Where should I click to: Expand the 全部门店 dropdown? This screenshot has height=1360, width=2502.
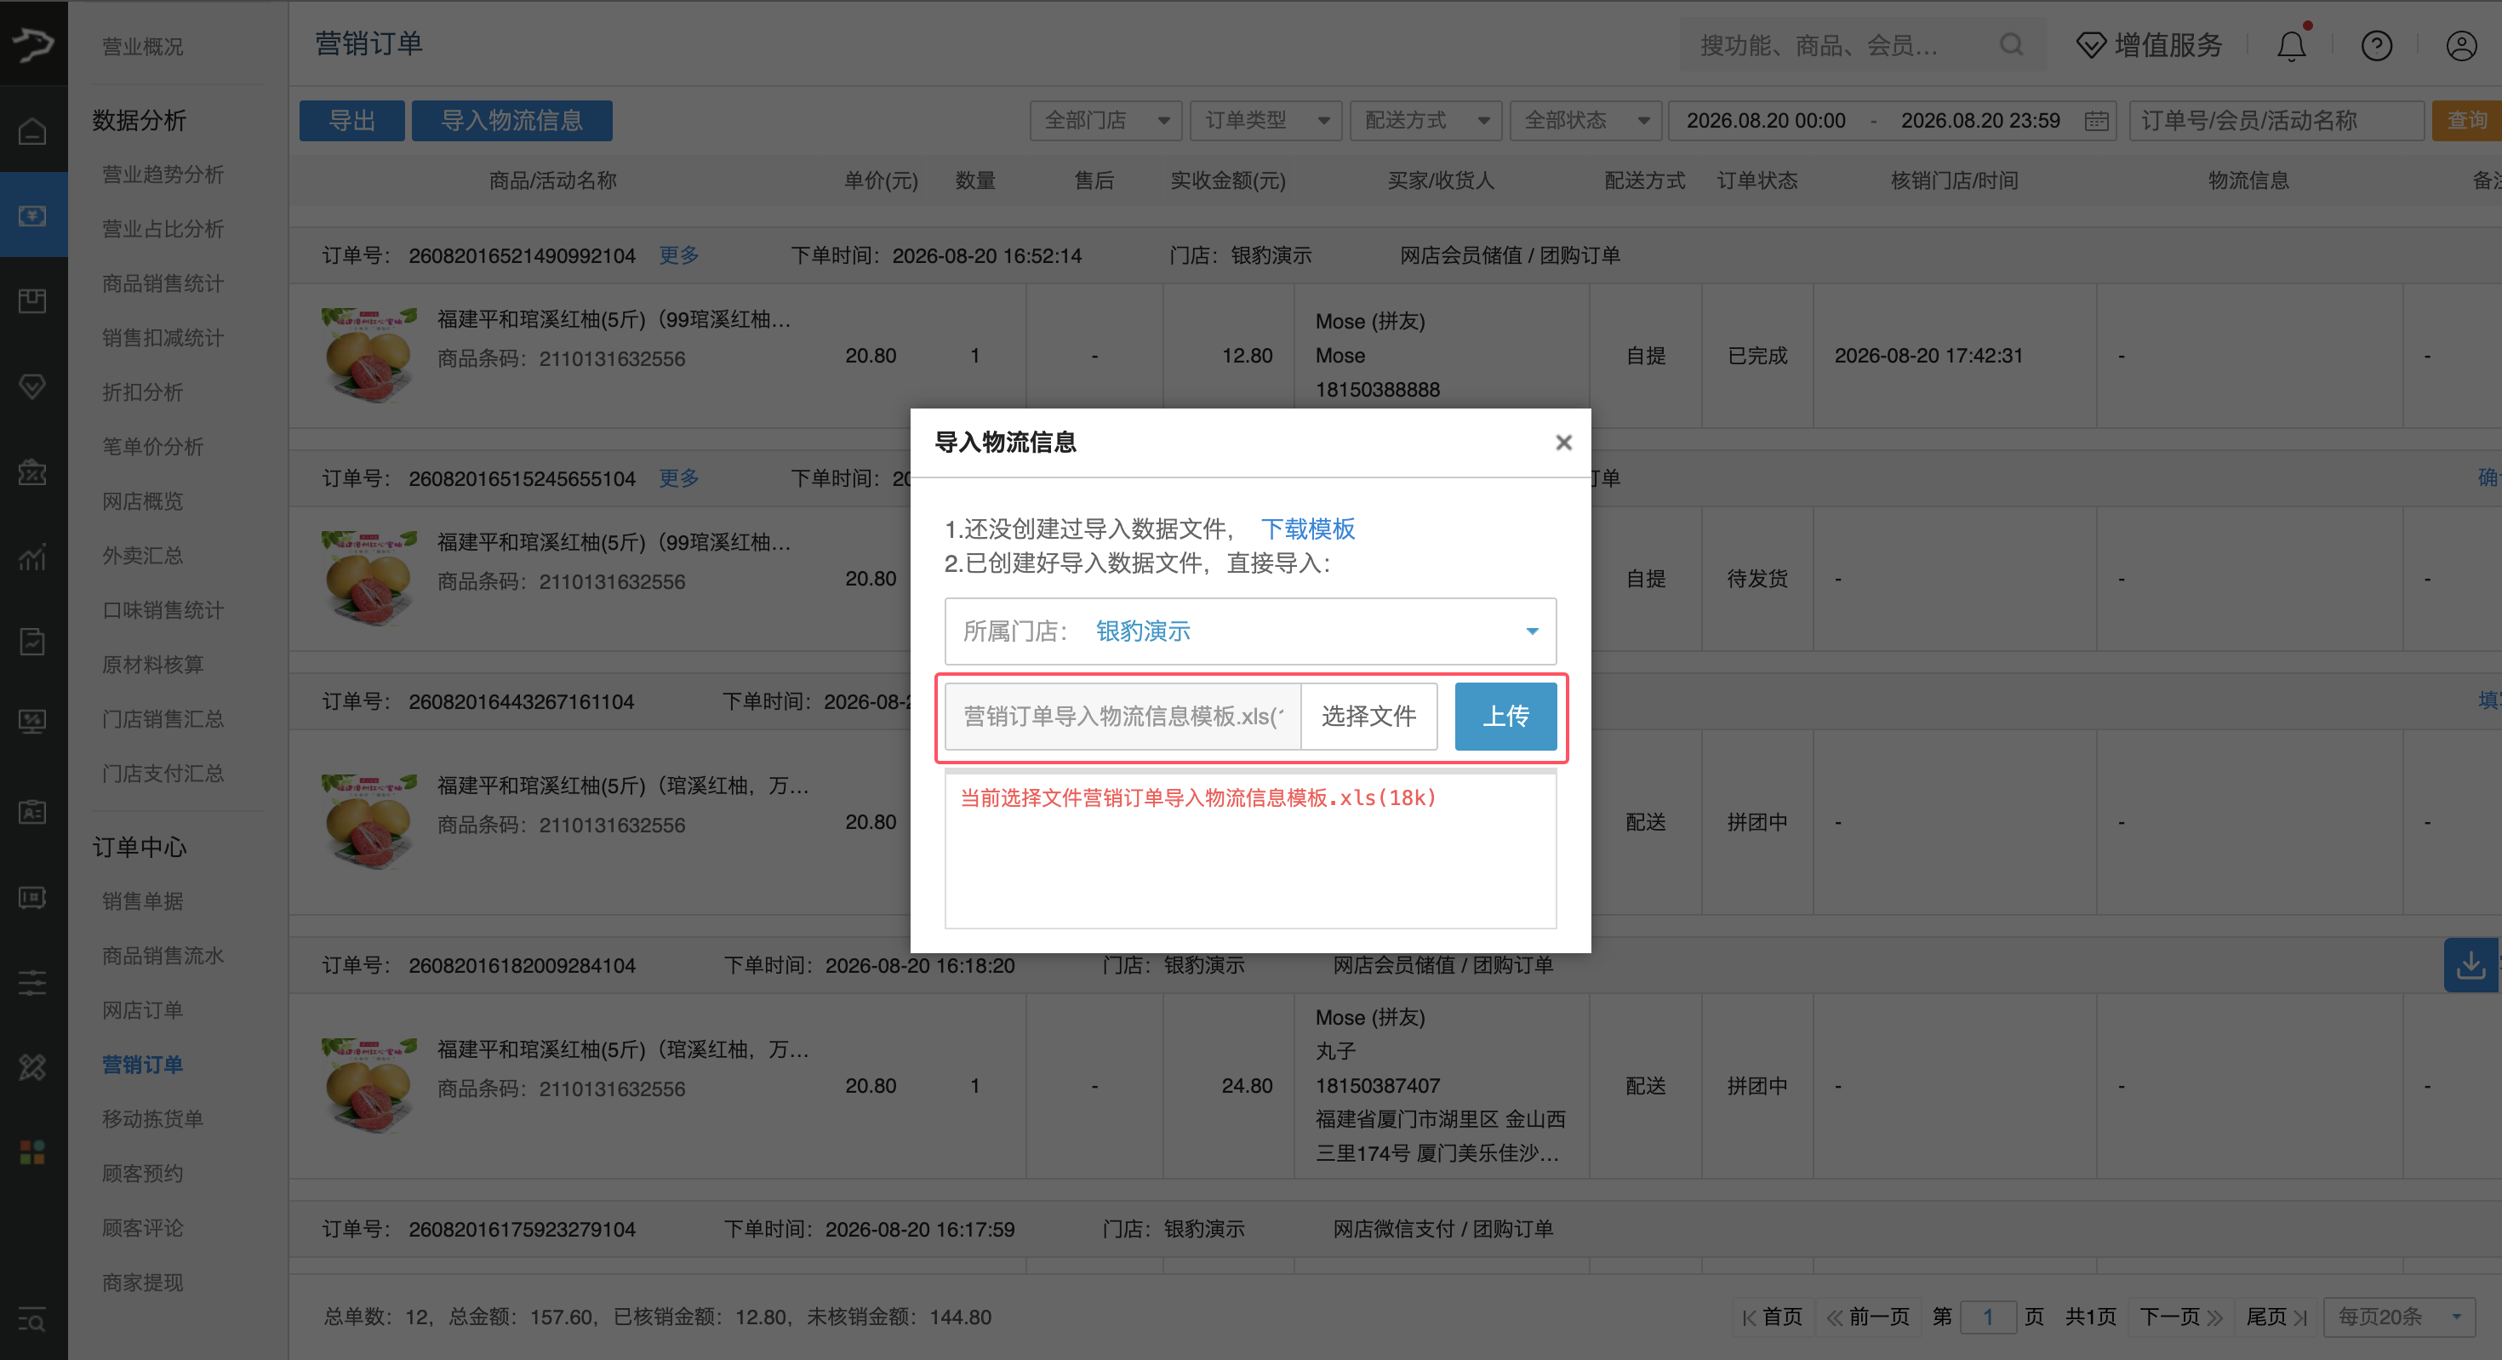click(1105, 121)
